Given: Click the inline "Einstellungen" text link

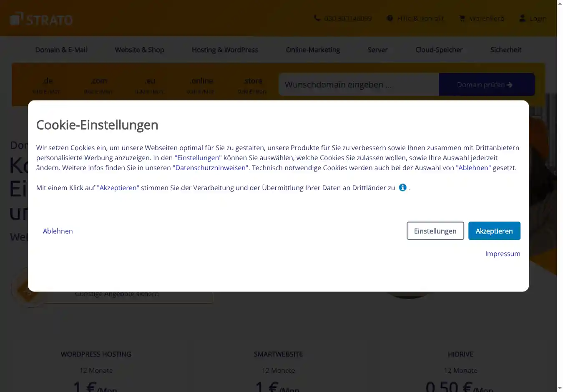Looking at the screenshot, I should pos(198,158).
